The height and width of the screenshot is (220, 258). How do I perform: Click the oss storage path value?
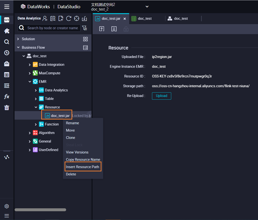coord(201,86)
